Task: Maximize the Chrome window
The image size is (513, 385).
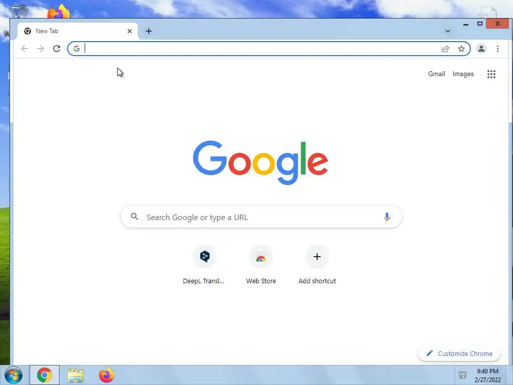Action: 479,24
